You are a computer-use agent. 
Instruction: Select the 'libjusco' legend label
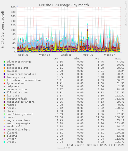point(13,96)
